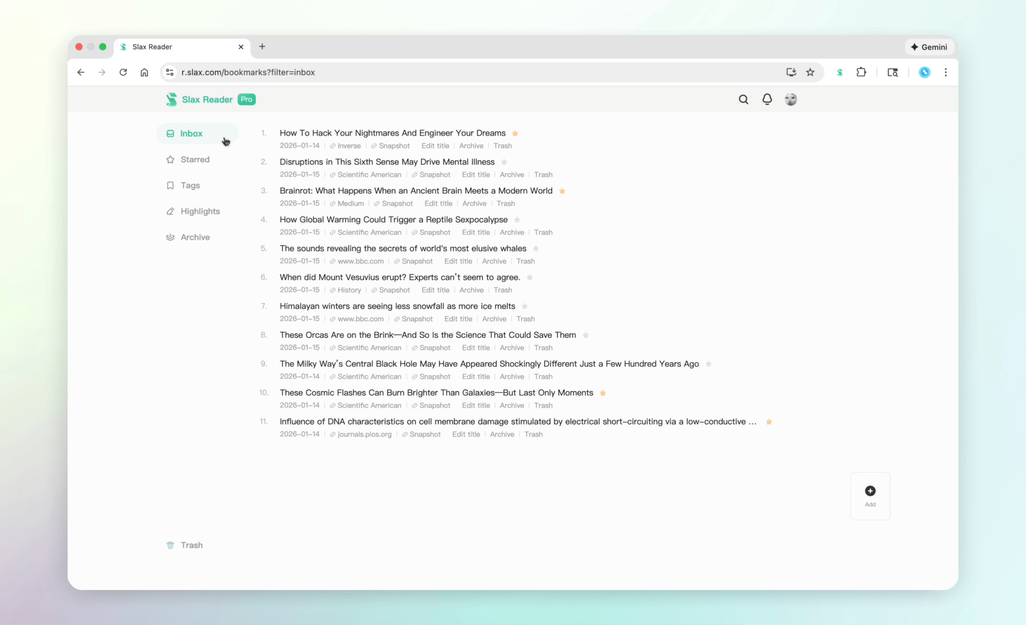
Task: Open the Highlights section in the sidebar
Action: (200, 211)
